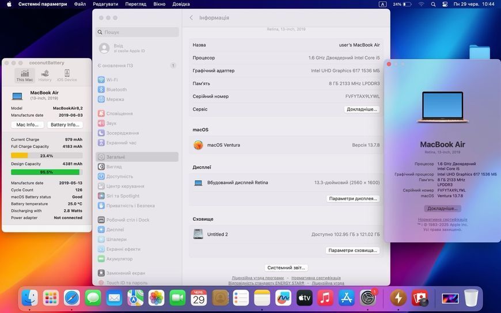Click the Wi-Fi status icon in menu bar
This screenshot has height=313, width=501.
(x=421, y=4)
